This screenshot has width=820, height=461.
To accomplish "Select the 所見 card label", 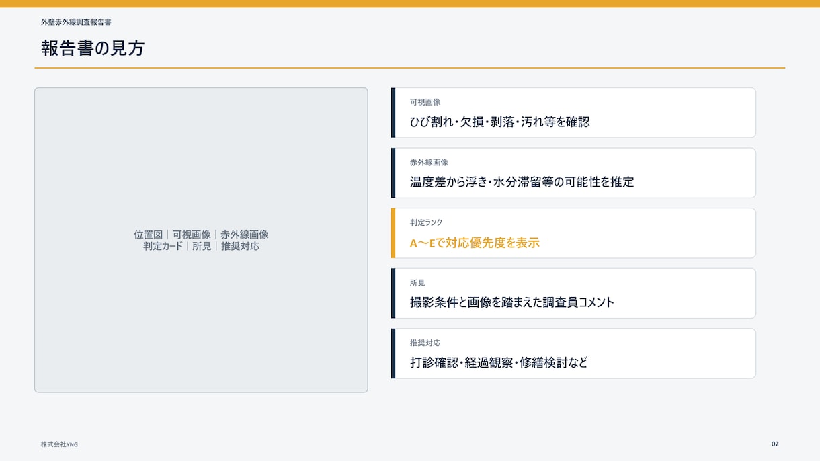I will pos(417,283).
